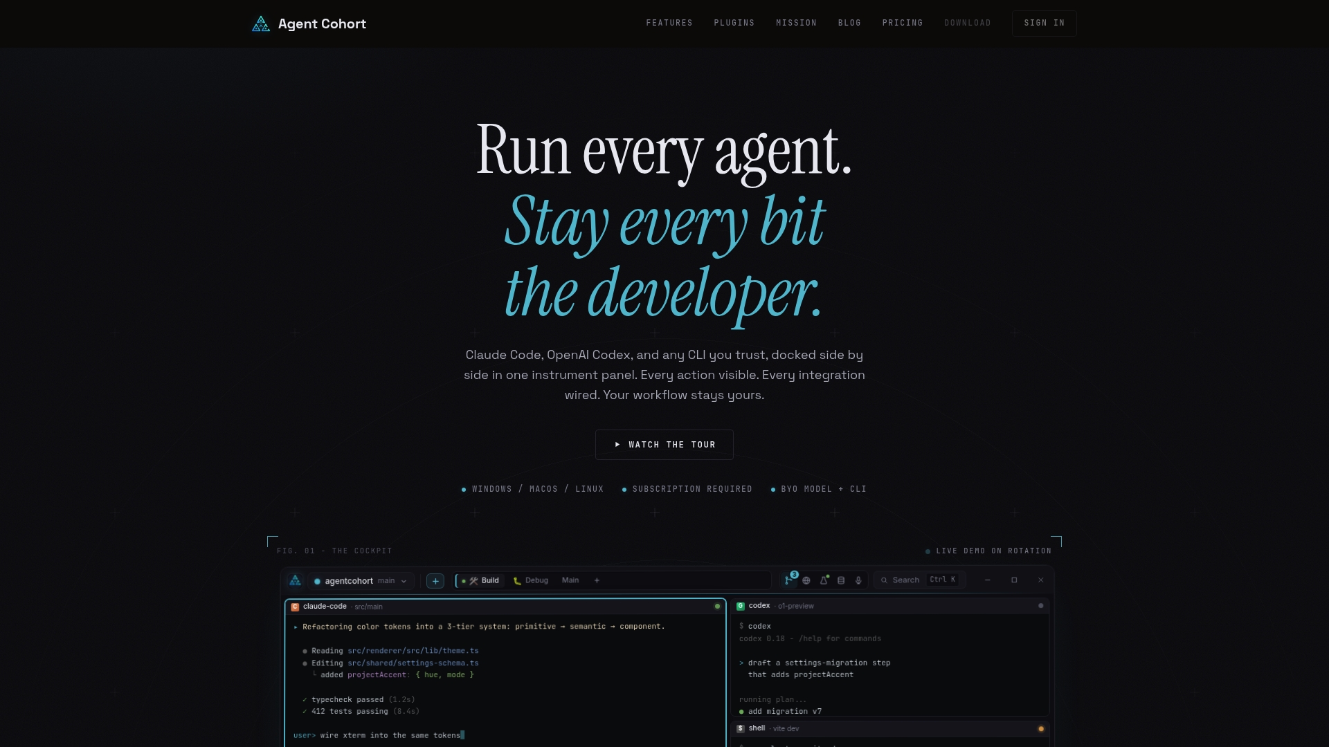Click the database icon in cockpit toolbar
The height and width of the screenshot is (747, 1329).
point(841,580)
